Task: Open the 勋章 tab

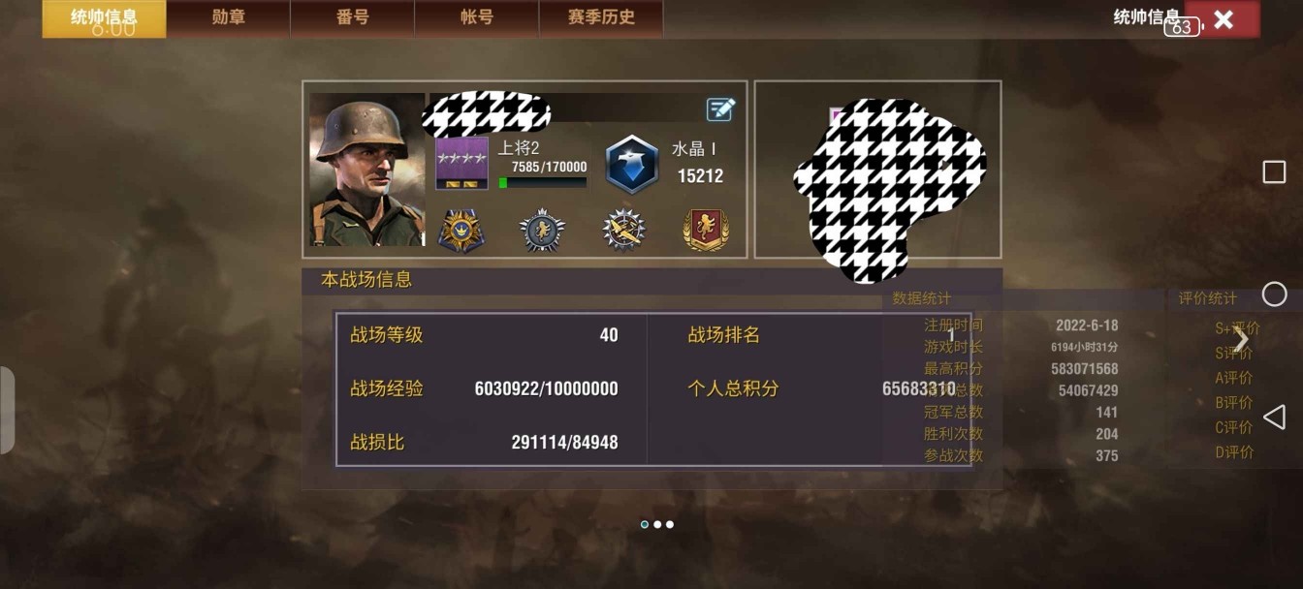Action: coord(229,18)
